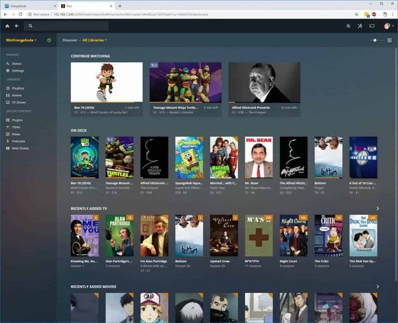Open M*A*S*H poster
This screenshot has width=398, height=323.
[x=259, y=235]
